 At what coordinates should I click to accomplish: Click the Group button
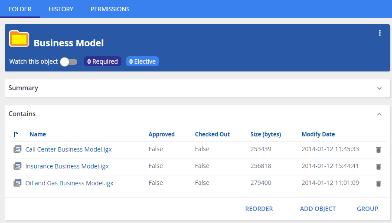pos(367,209)
